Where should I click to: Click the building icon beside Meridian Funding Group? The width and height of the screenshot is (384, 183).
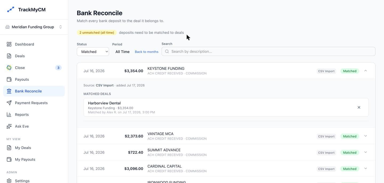[x=7, y=27]
